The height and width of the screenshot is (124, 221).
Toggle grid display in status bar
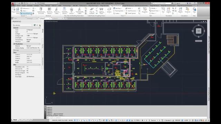coord(75,120)
